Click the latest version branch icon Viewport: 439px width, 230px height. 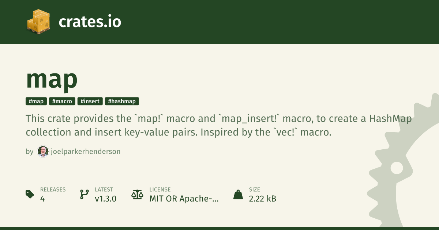point(84,194)
